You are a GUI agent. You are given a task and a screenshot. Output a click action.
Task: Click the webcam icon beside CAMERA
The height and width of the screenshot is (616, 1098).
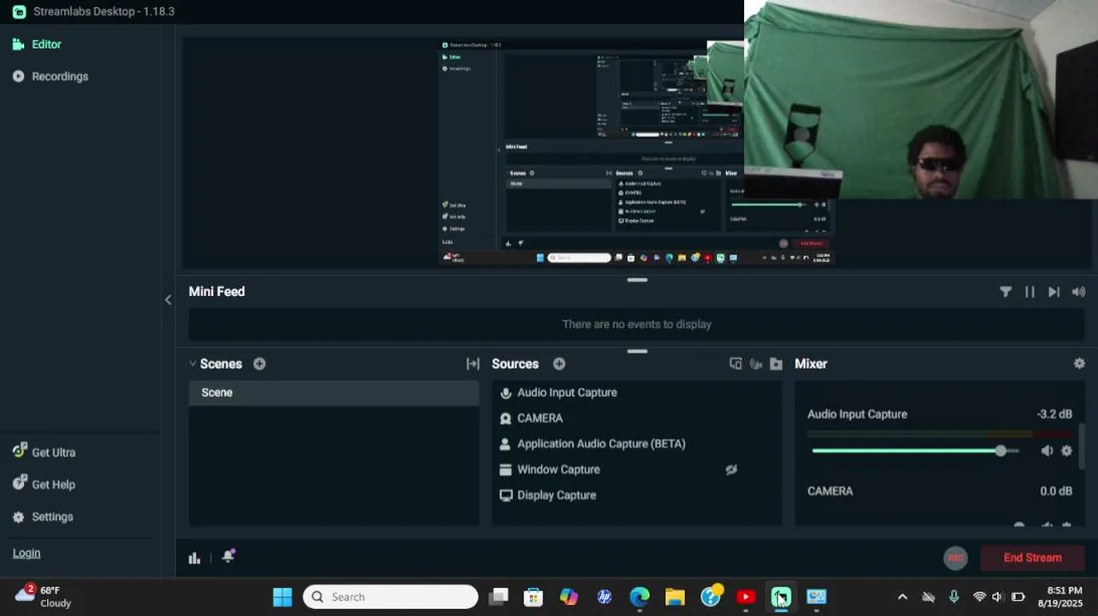505,418
